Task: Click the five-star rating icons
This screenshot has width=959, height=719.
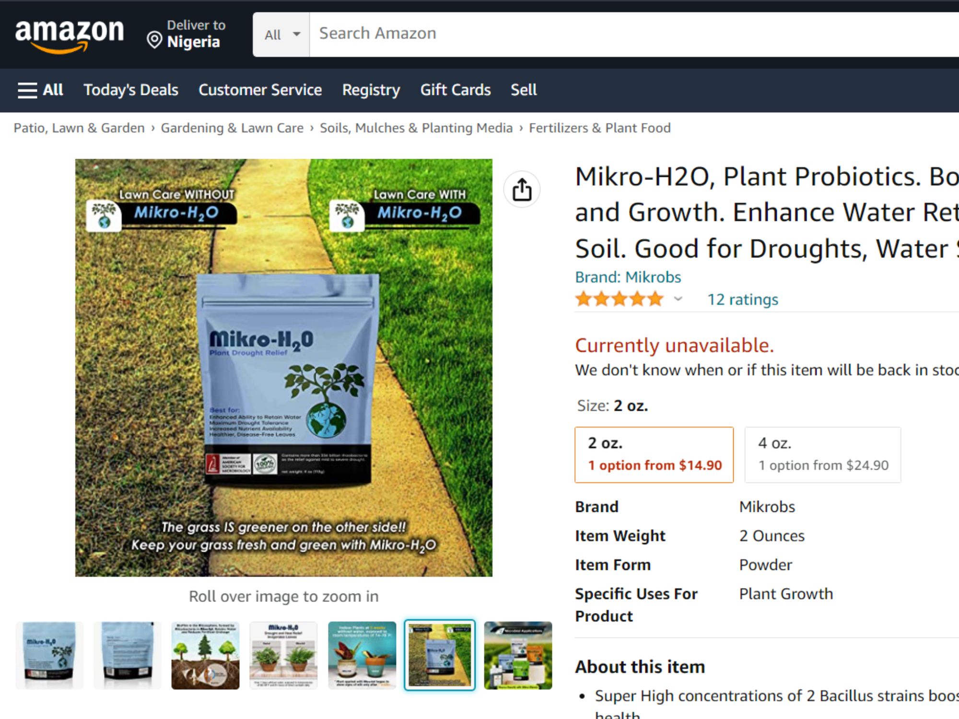Action: 620,299
